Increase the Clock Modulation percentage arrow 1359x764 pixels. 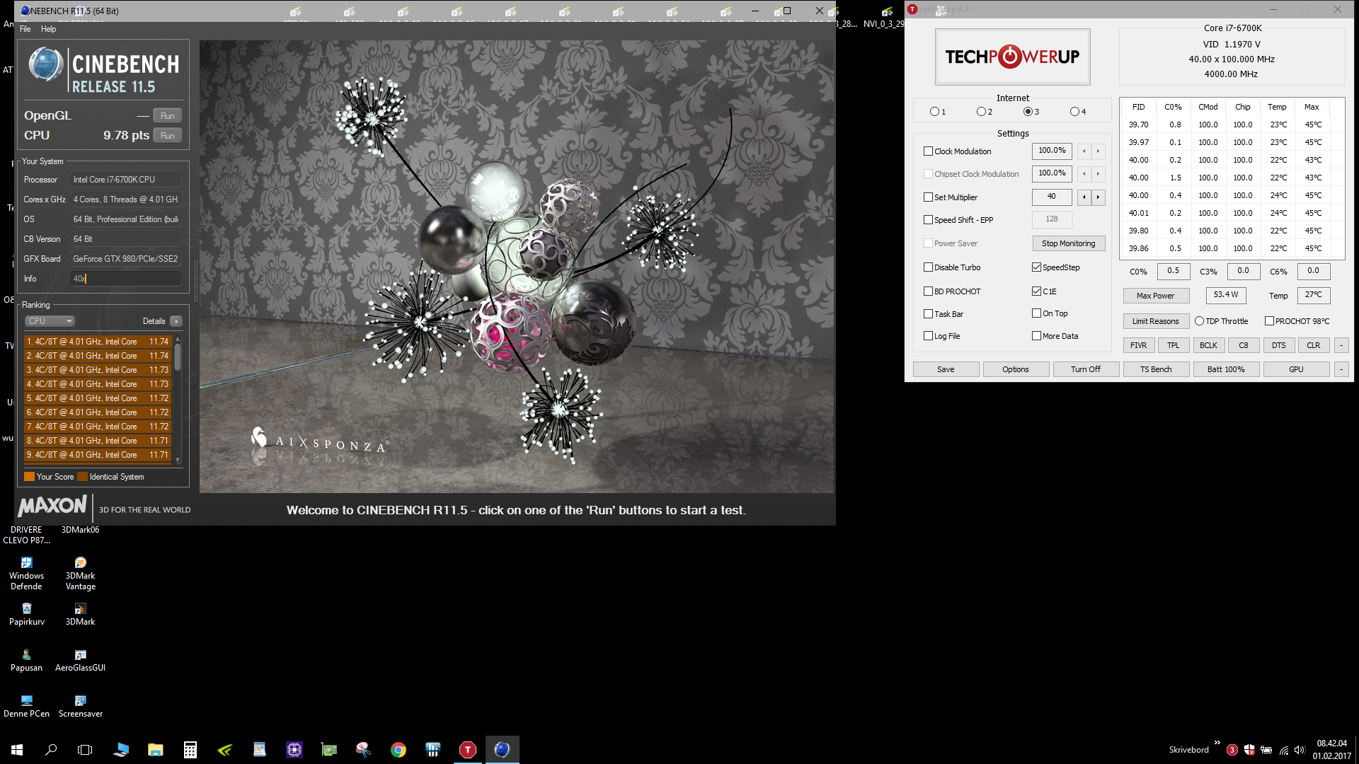pyautogui.click(x=1098, y=151)
